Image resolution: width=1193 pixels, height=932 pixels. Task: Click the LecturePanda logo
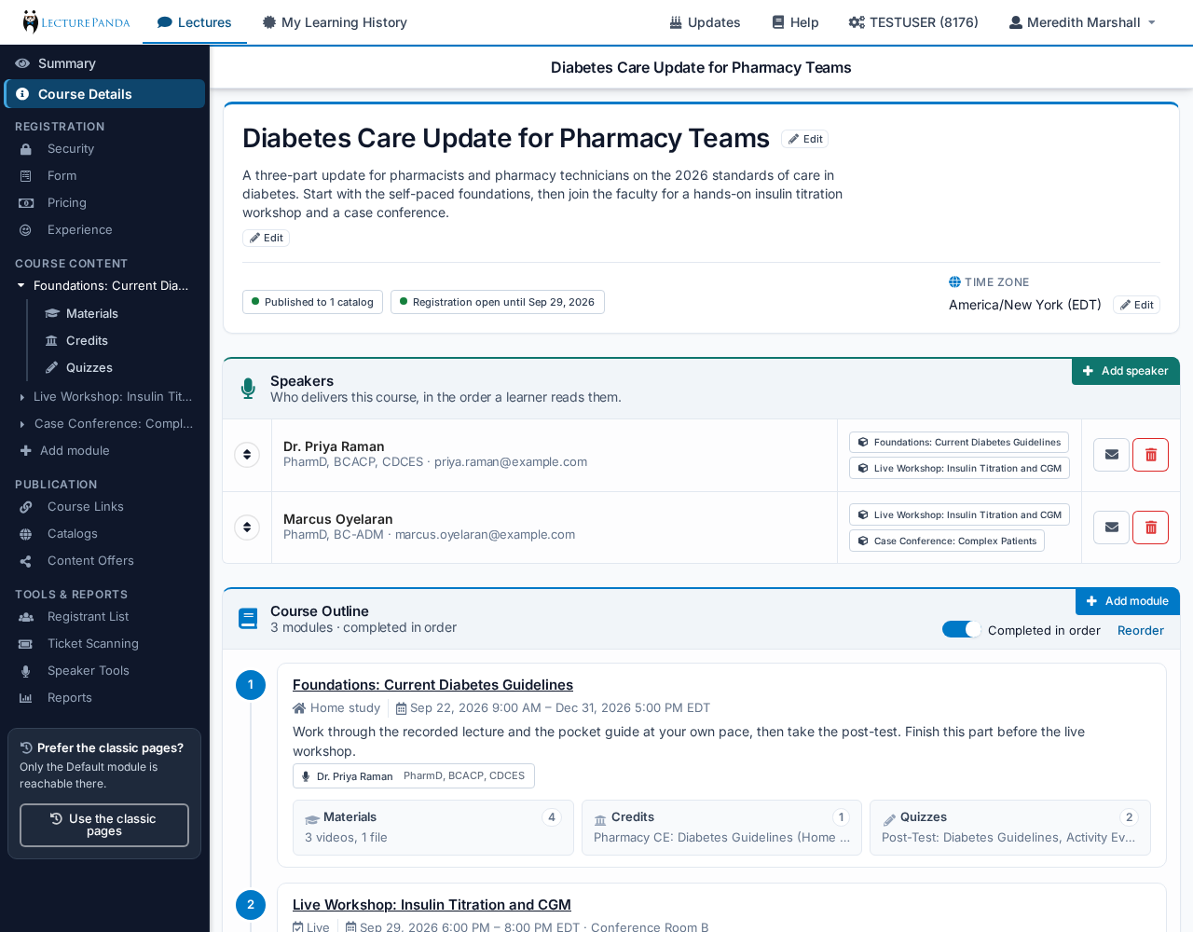point(76,22)
